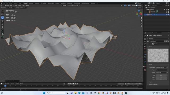This screenshot has width=170, height=95.
Task: Toggle the camera view icon in the viewport
Action: (x=141, y=23)
